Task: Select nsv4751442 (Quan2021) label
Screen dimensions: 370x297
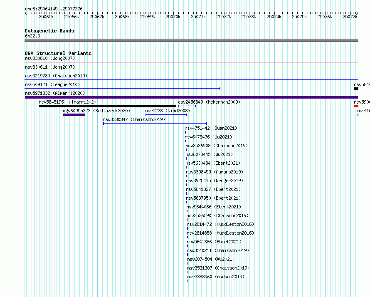Action: click(211, 128)
